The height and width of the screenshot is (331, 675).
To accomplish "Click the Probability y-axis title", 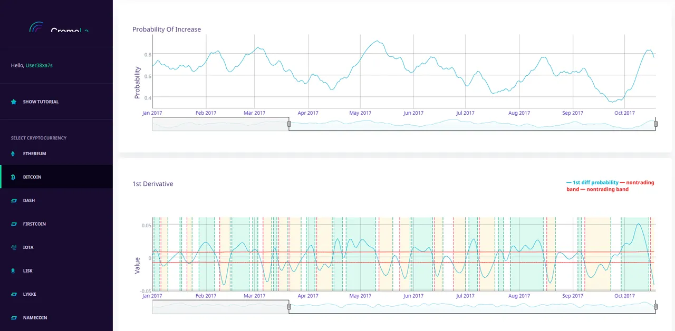I will pos(138,83).
